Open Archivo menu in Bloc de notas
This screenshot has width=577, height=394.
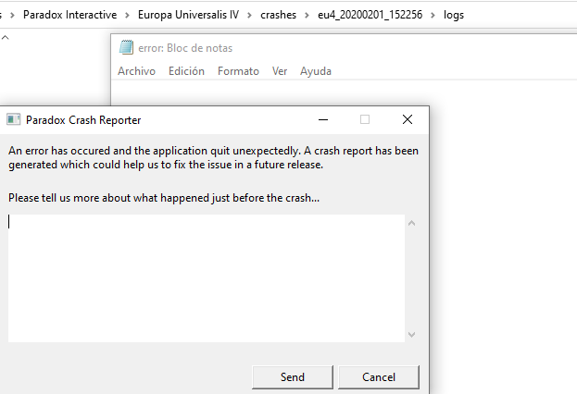(x=136, y=71)
